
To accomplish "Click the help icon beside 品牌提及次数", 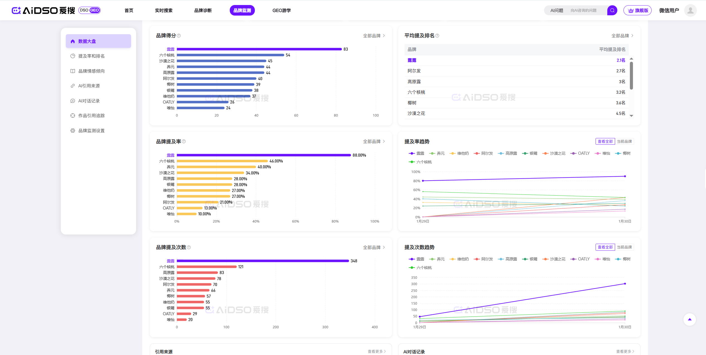I will pos(189,247).
